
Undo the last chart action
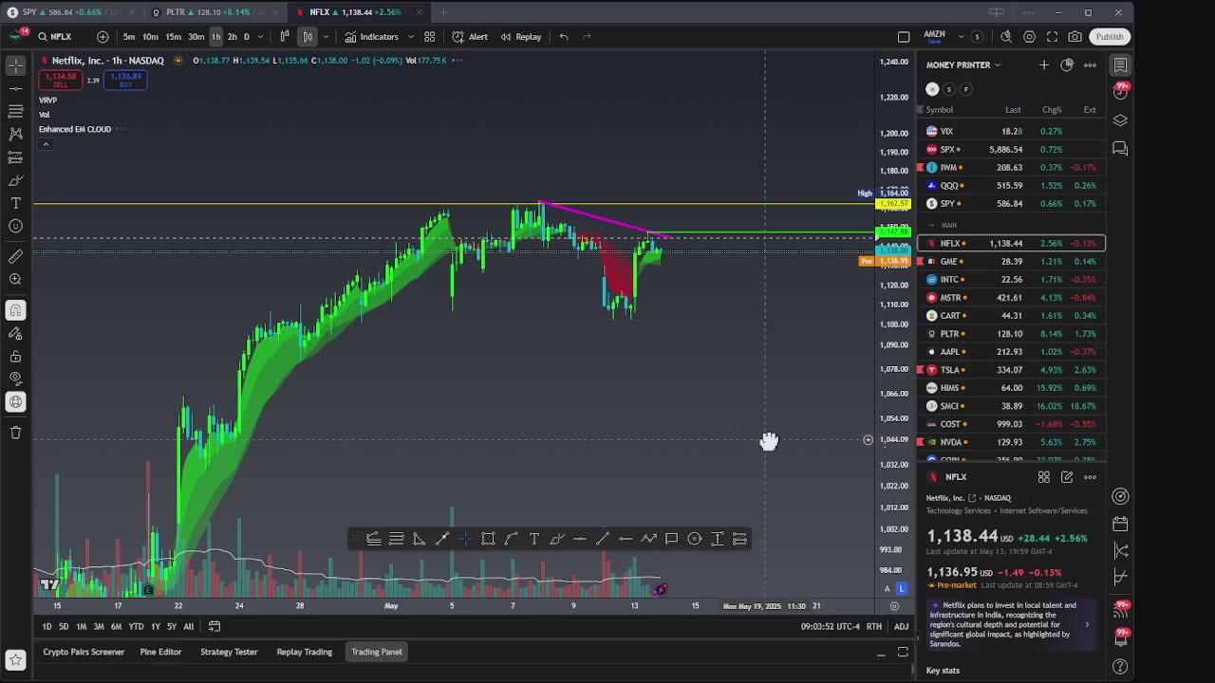click(564, 36)
